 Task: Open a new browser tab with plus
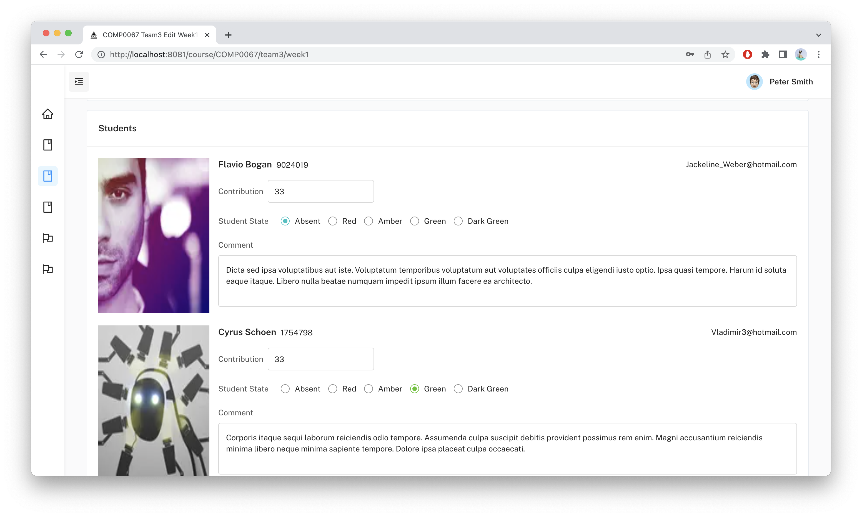[x=228, y=35]
